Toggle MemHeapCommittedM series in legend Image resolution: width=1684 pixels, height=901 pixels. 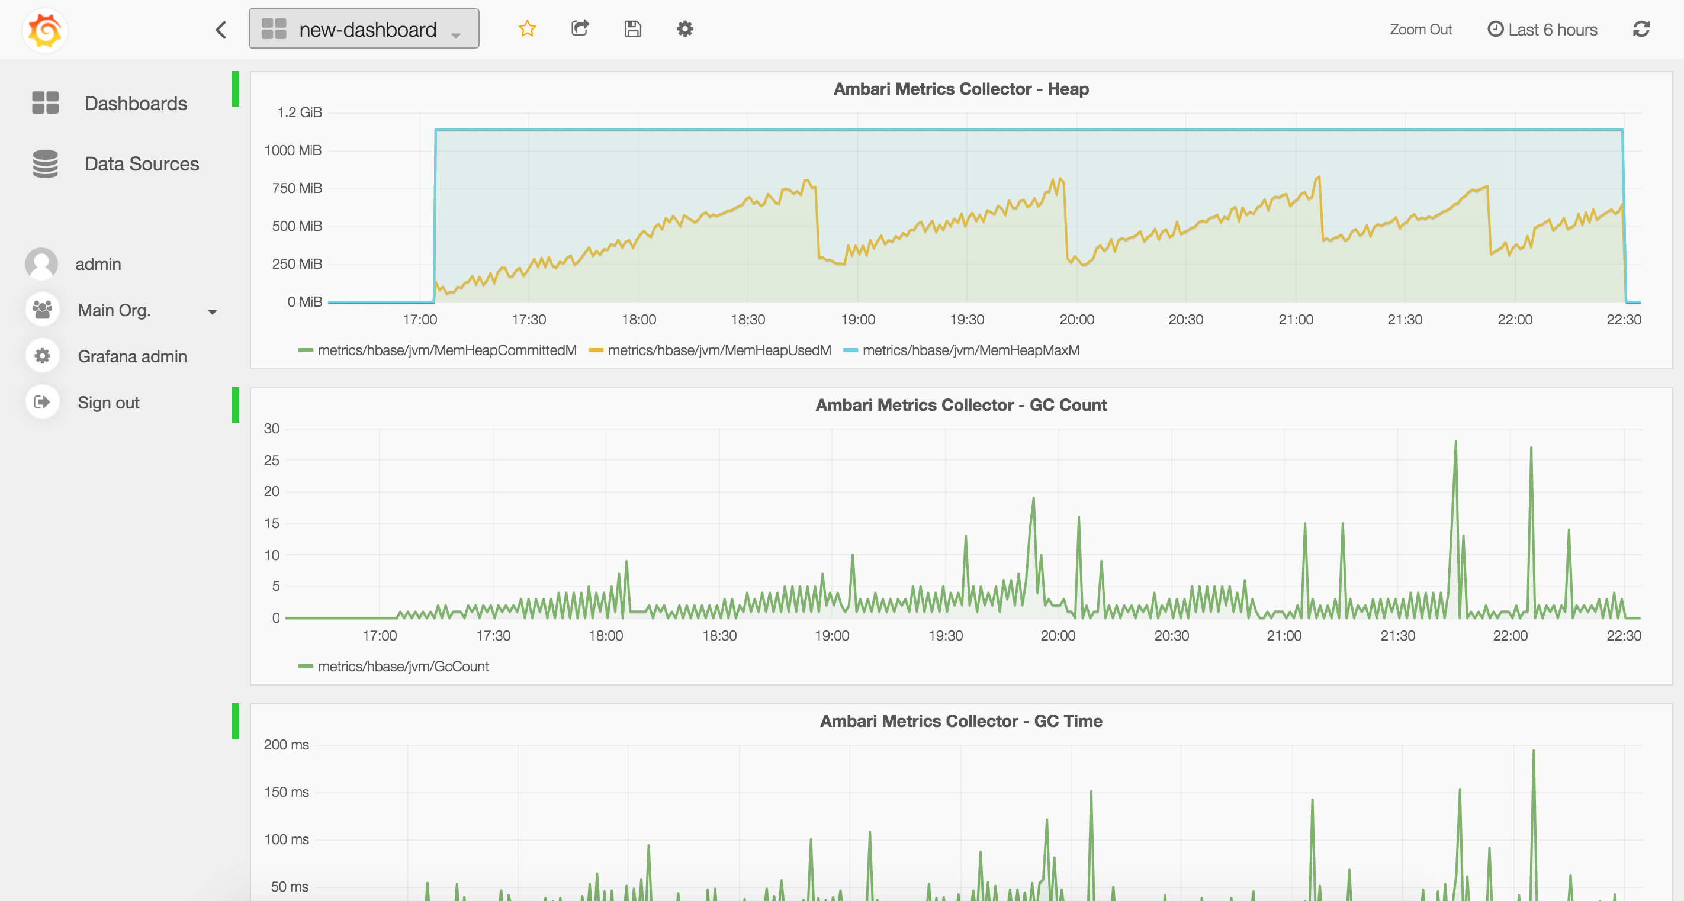coord(446,350)
